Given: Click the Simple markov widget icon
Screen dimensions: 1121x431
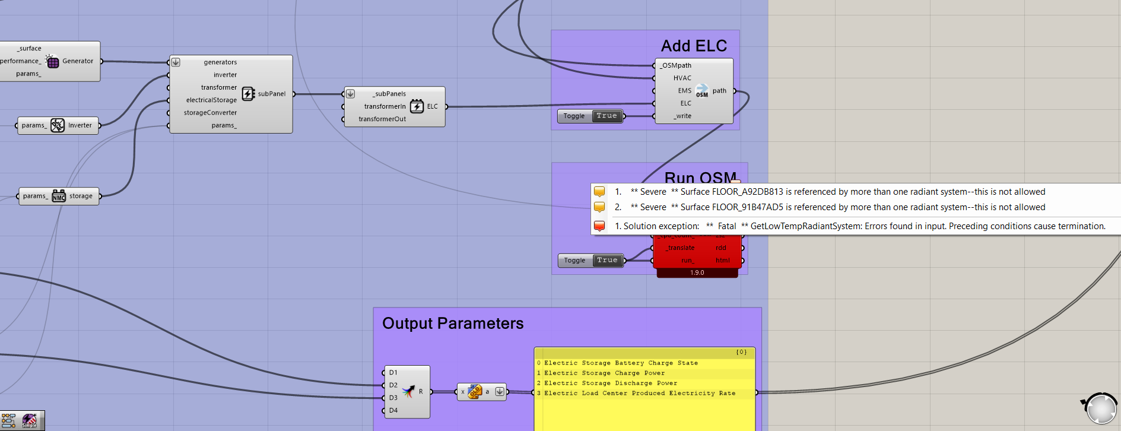Looking at the screenshot, I should coord(30,421).
